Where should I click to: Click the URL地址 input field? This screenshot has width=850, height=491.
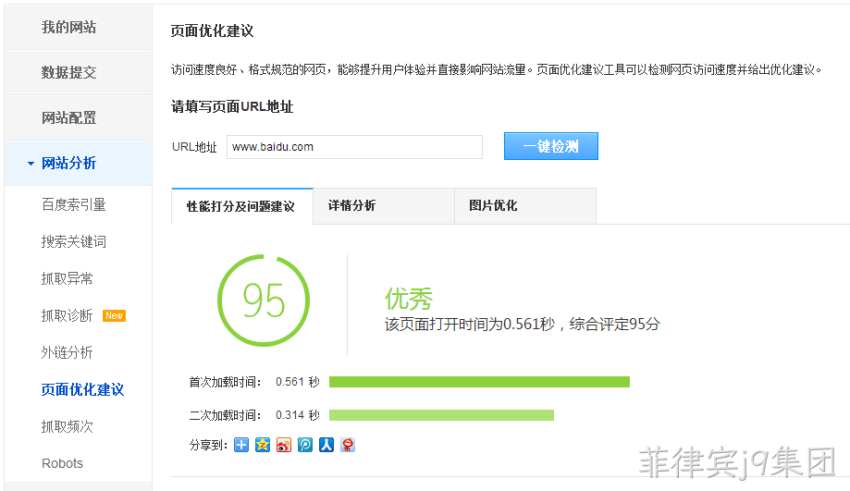[x=354, y=147]
